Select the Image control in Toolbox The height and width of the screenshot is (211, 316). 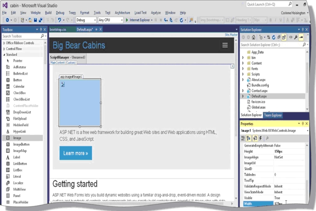22,138
